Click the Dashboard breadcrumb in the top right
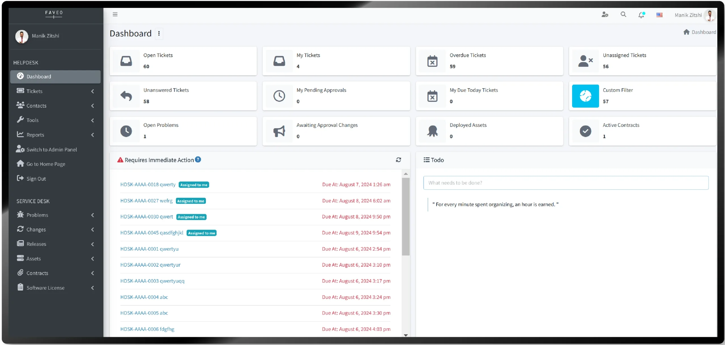This screenshot has width=725, height=345. pyautogui.click(x=703, y=32)
